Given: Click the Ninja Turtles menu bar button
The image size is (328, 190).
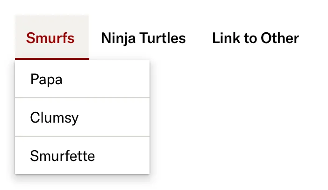Looking at the screenshot, I should 143,38.
